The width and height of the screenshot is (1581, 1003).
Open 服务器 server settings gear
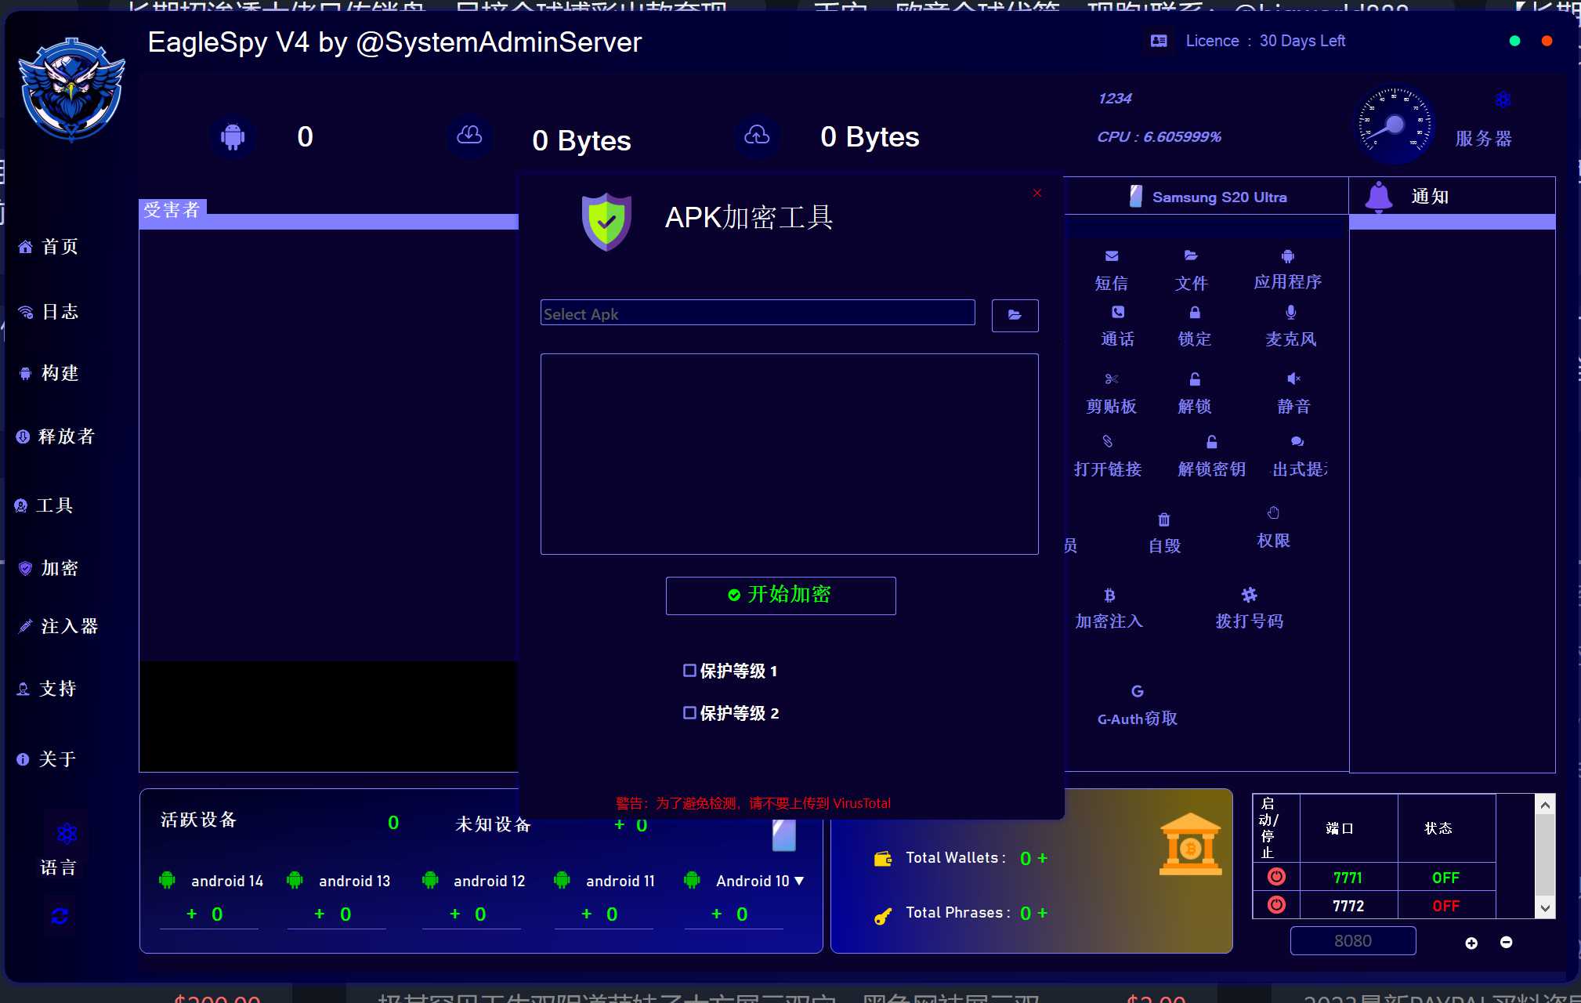tap(1503, 100)
